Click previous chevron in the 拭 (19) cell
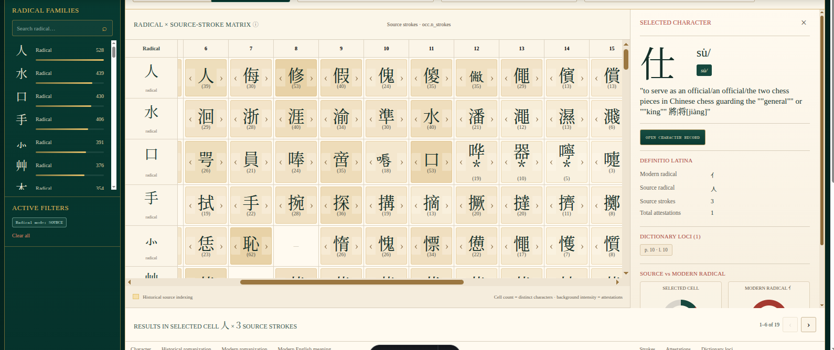This screenshot has width=834, height=350. point(190,205)
